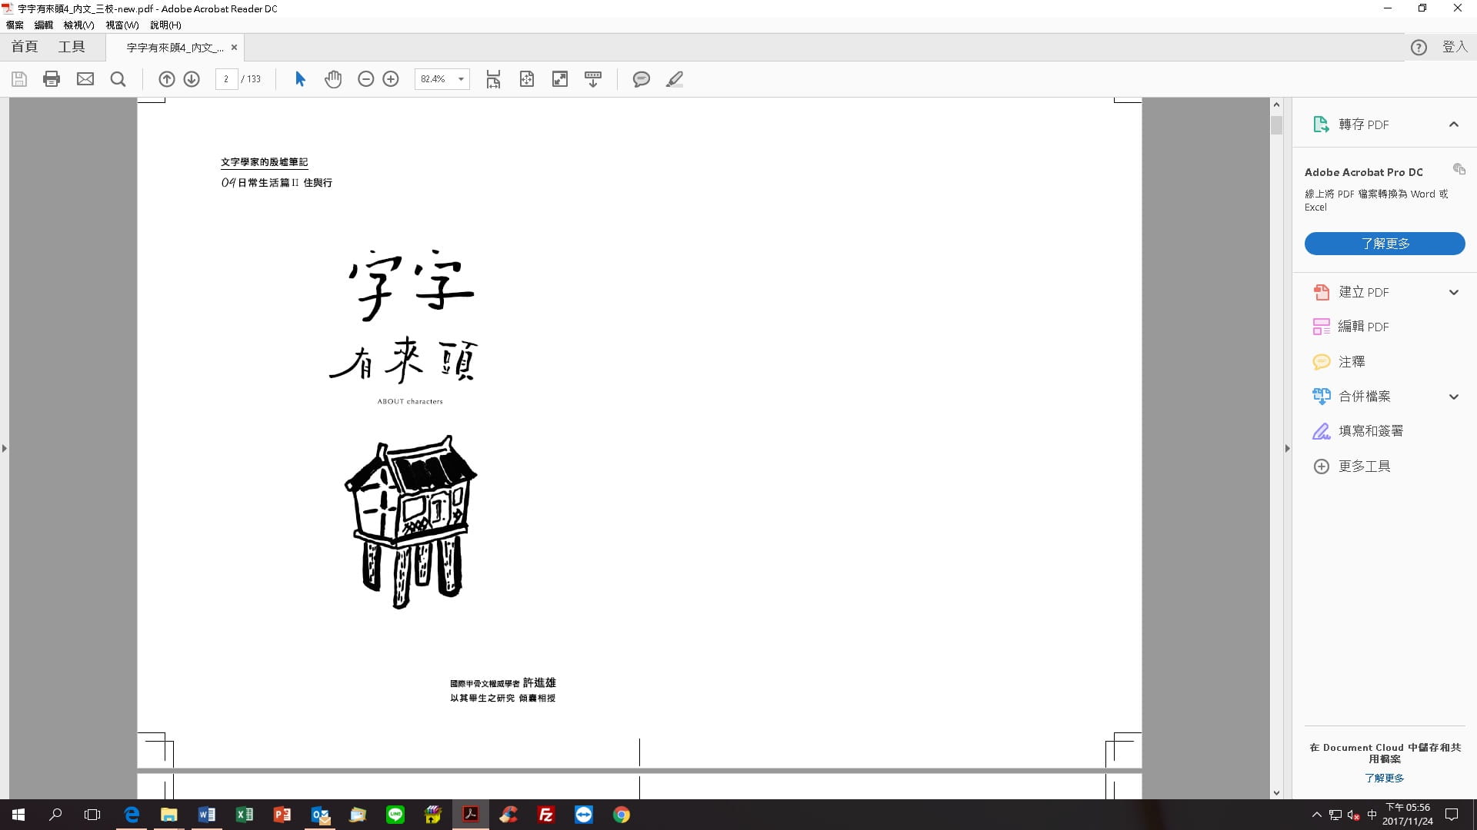
Task: Click 了解更多 link under Document Cloud
Action: point(1384,778)
